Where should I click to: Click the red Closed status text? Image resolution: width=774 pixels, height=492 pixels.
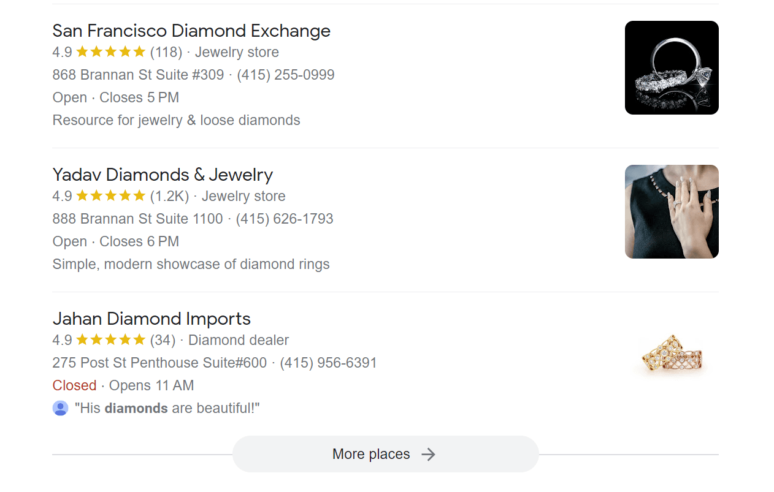[74, 385]
